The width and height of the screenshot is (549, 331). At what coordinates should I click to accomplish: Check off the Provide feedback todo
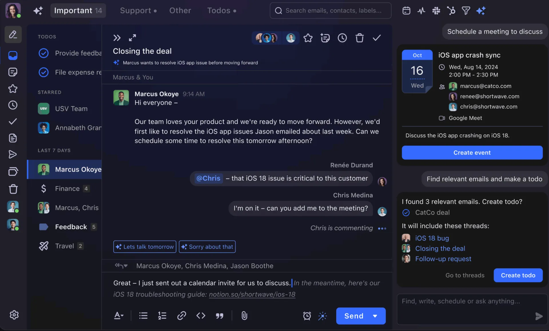click(x=43, y=53)
